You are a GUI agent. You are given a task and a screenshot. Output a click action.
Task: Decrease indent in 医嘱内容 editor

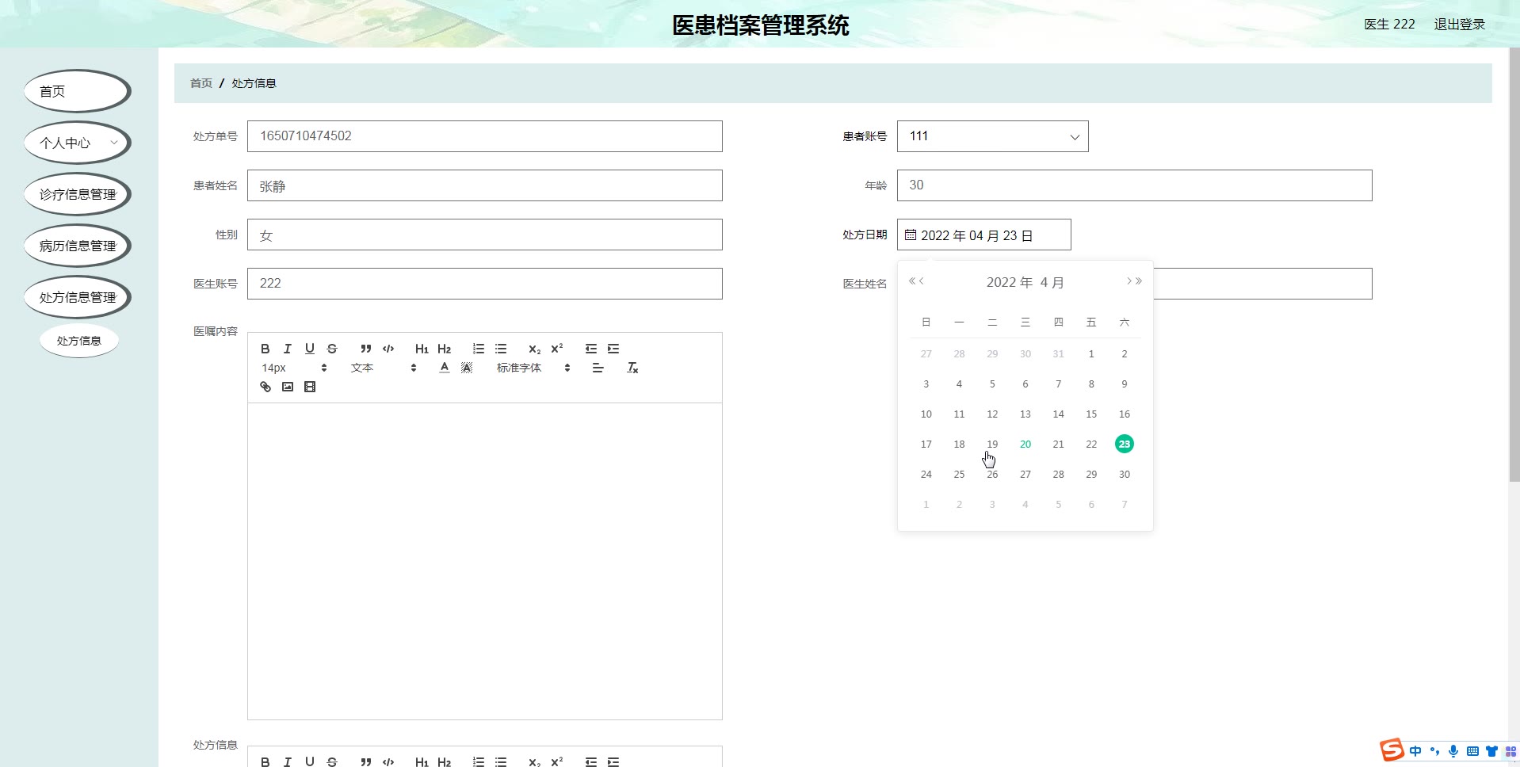[591, 349]
